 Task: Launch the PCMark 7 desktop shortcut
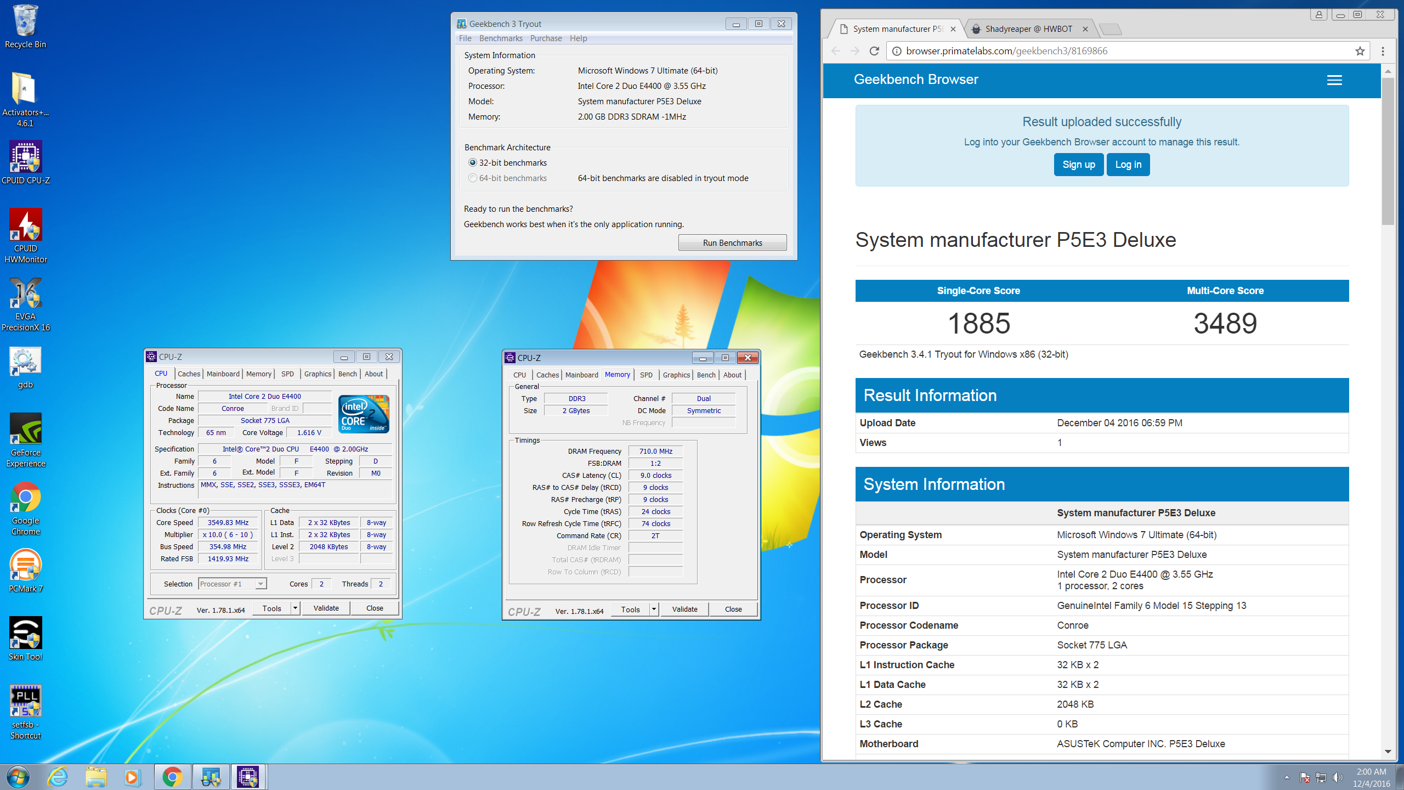(25, 572)
